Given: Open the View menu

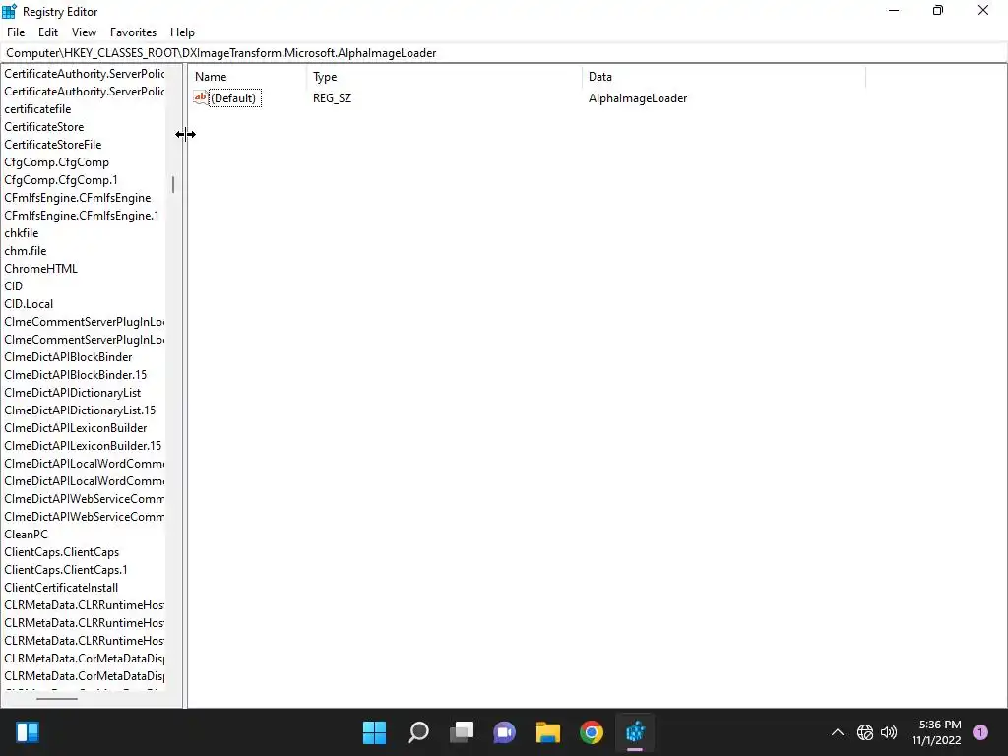Looking at the screenshot, I should [x=84, y=32].
